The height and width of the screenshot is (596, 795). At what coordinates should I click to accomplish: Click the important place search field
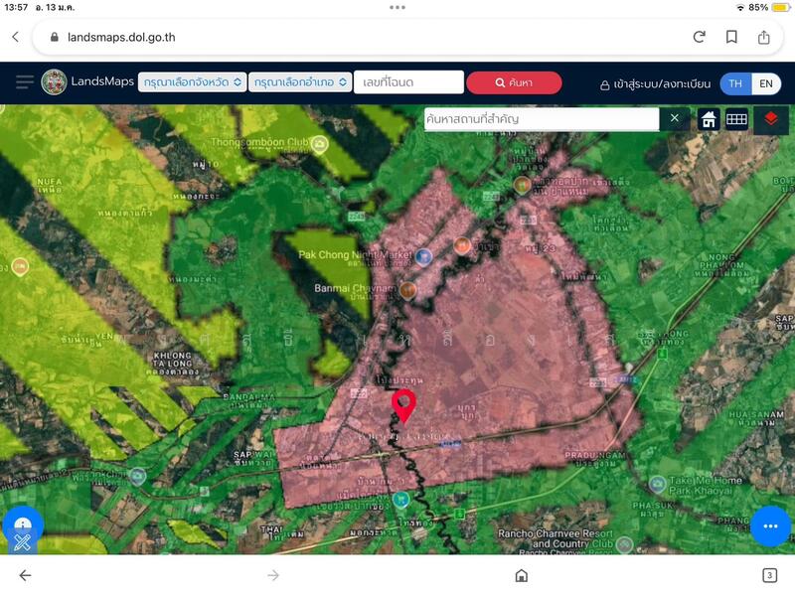(x=540, y=119)
